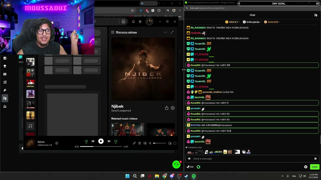The image size is (321, 180).
Task: Click the B4CORe username in chat
Action: click(x=196, y=125)
